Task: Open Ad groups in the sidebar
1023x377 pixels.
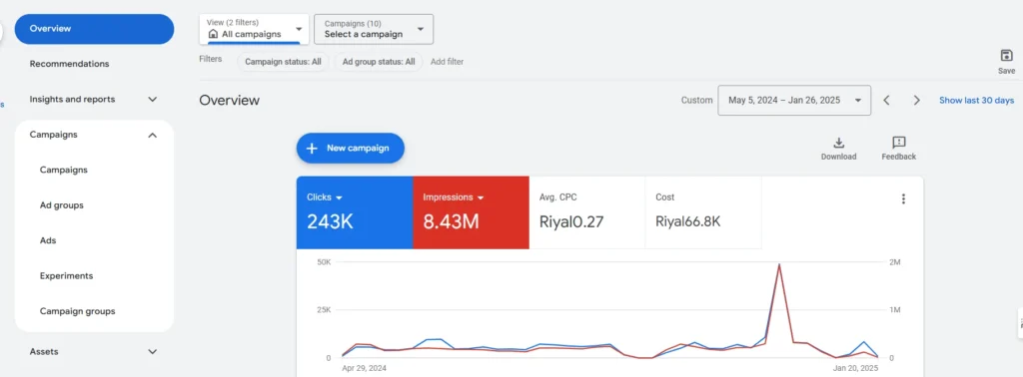Action: coord(61,205)
